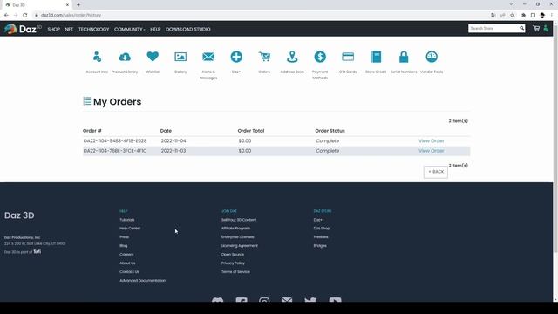
Task: Open the Product Library cloud icon
Action: click(125, 57)
